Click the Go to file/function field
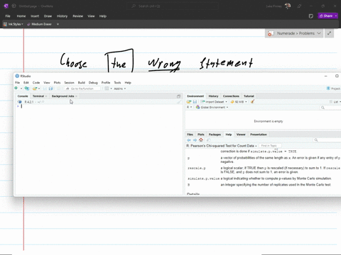341x255 pixels. tap(82, 89)
